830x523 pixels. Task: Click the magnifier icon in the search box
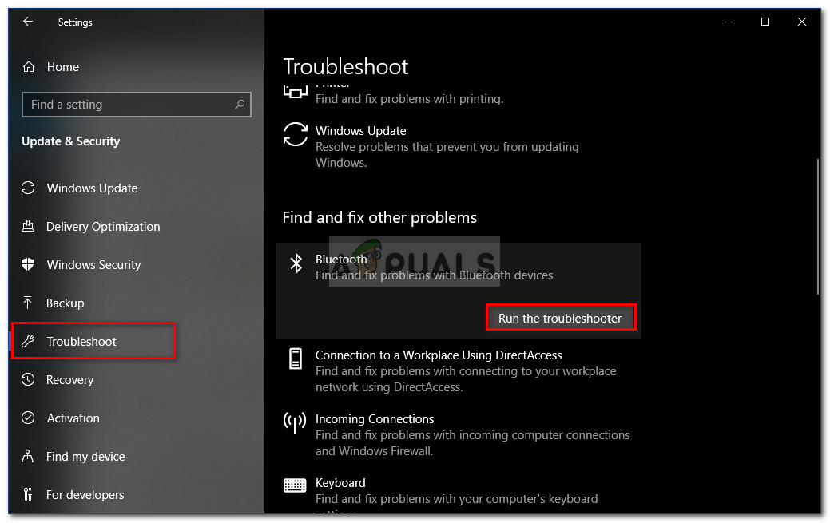[x=240, y=105]
